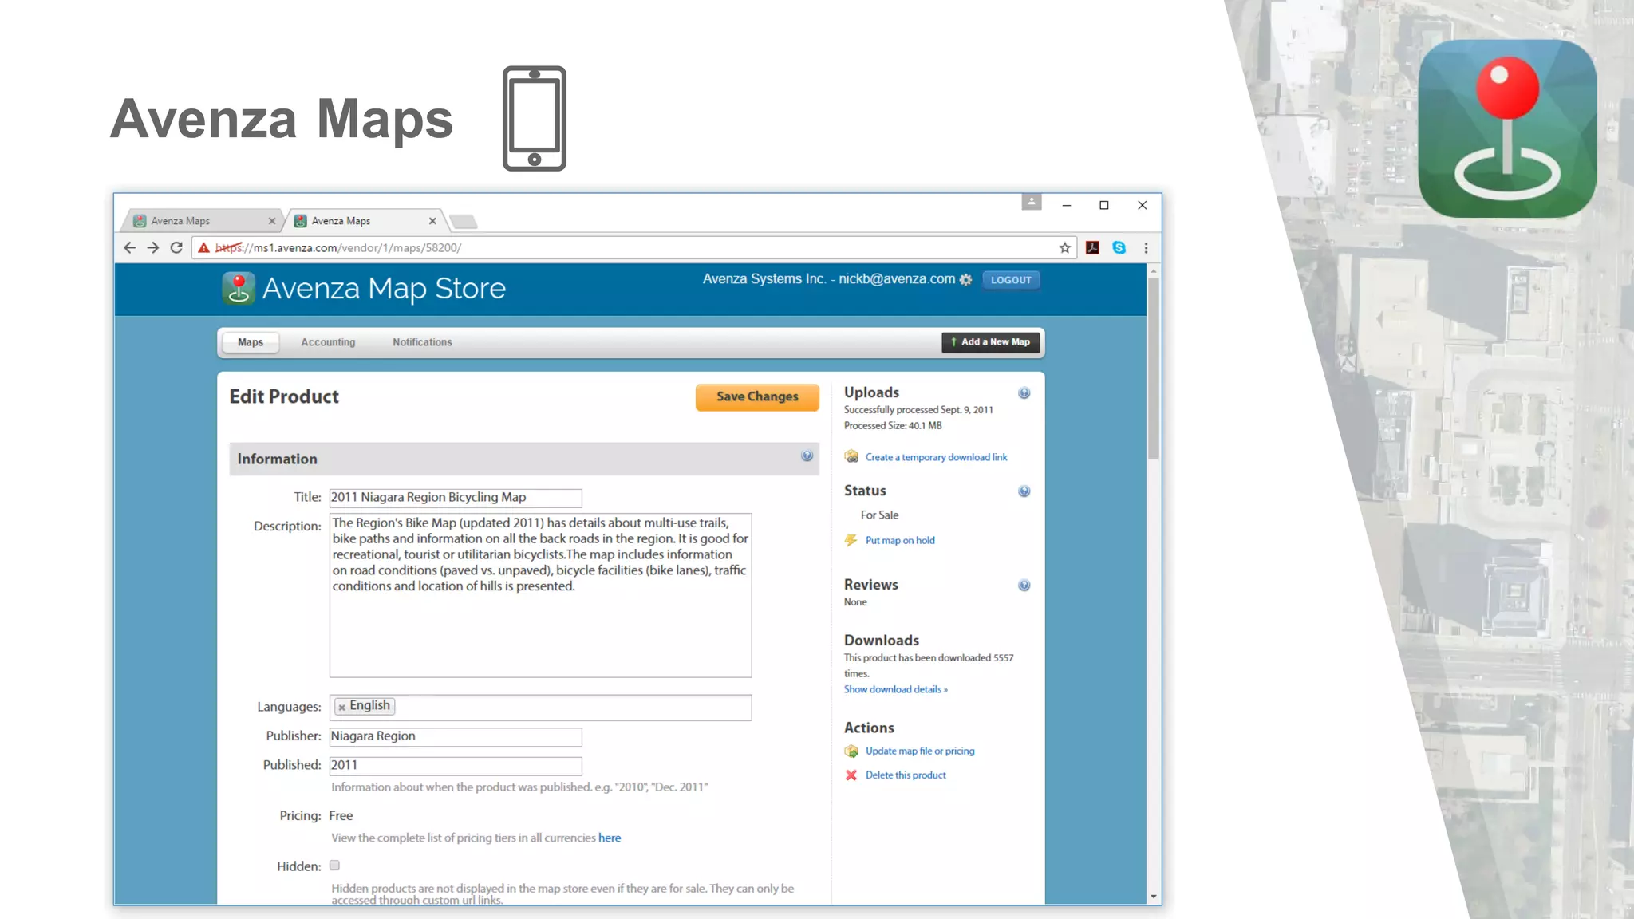Open the Status help question icon

point(1024,491)
